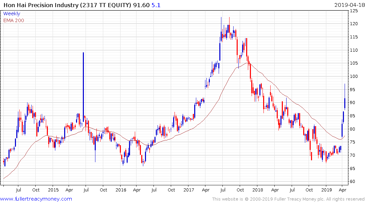Click the copyright Fuller Treacy Money notice

coord(288,199)
